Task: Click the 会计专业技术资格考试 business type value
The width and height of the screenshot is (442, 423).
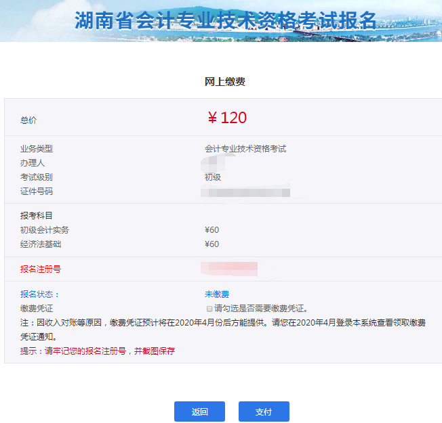Action: (245, 149)
